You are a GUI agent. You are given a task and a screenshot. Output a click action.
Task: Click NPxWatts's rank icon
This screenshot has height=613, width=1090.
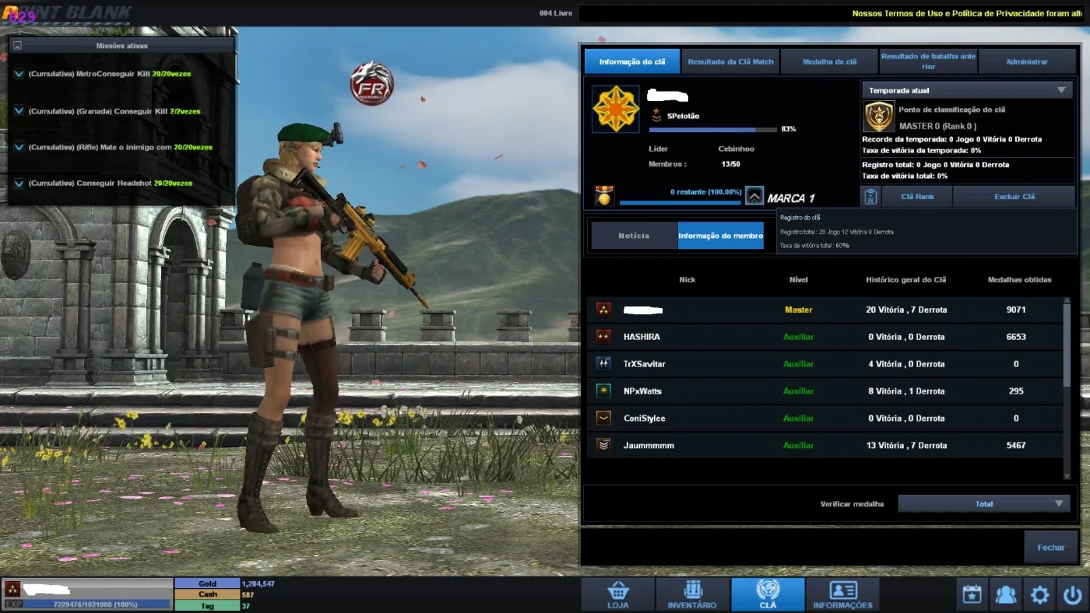tap(603, 391)
